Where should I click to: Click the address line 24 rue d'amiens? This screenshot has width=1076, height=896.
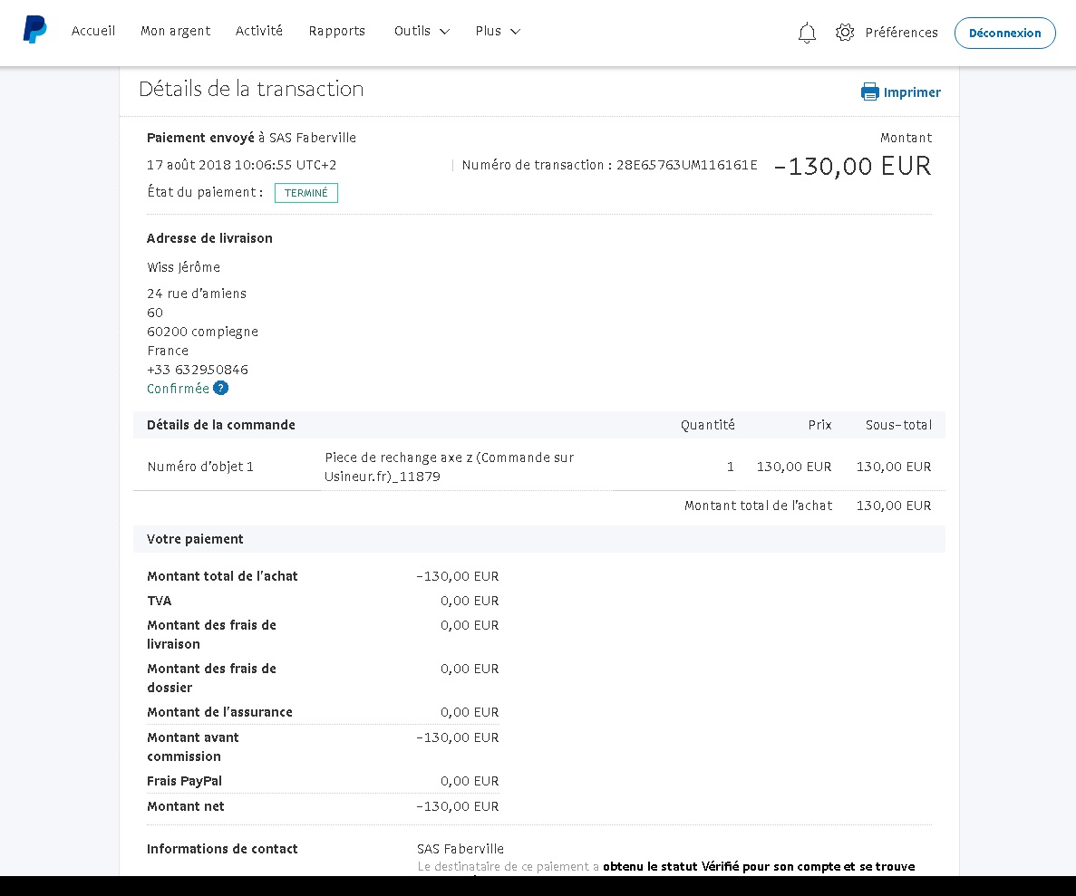tap(197, 293)
